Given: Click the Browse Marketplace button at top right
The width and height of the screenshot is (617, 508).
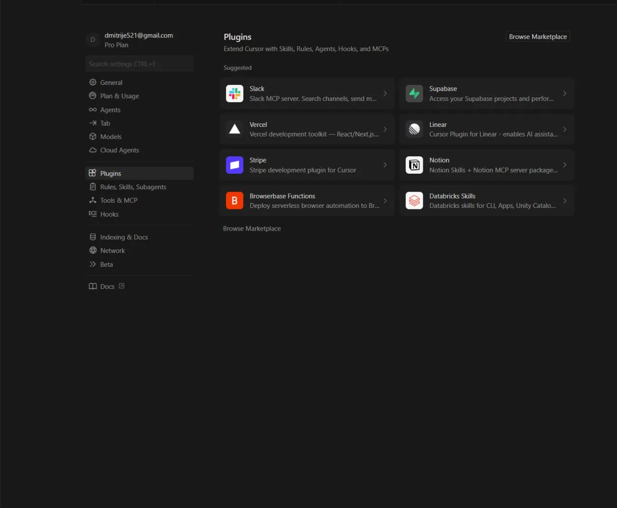Looking at the screenshot, I should pyautogui.click(x=538, y=37).
